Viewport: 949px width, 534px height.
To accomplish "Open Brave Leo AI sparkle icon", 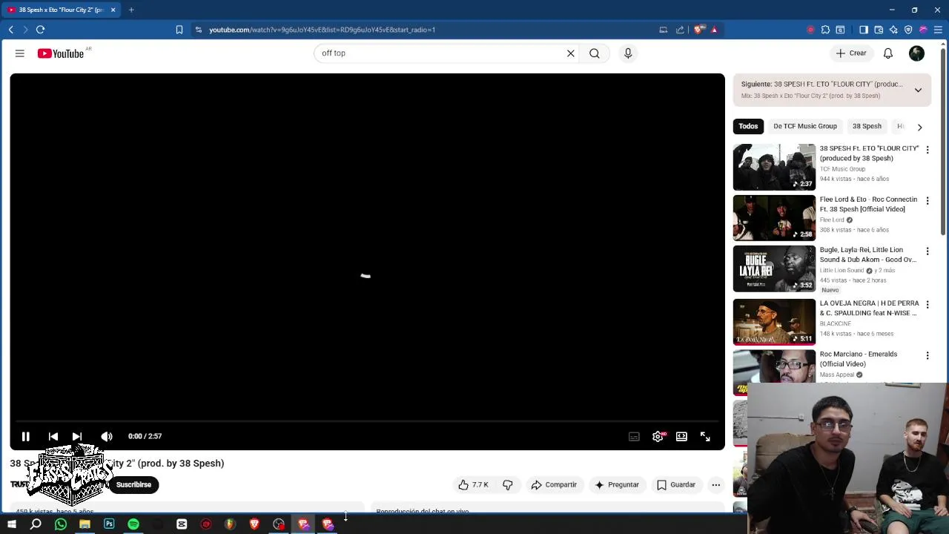I will (x=893, y=30).
